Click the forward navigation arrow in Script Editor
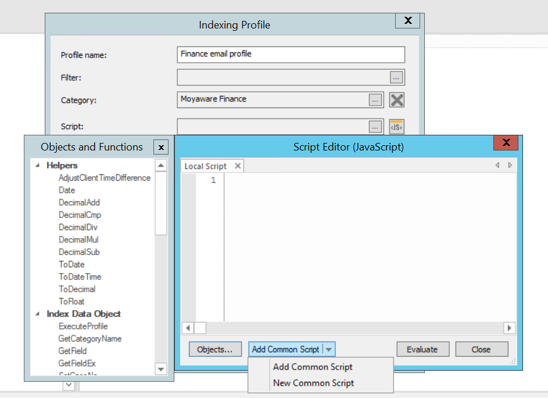This screenshot has height=398, width=548. [510, 165]
